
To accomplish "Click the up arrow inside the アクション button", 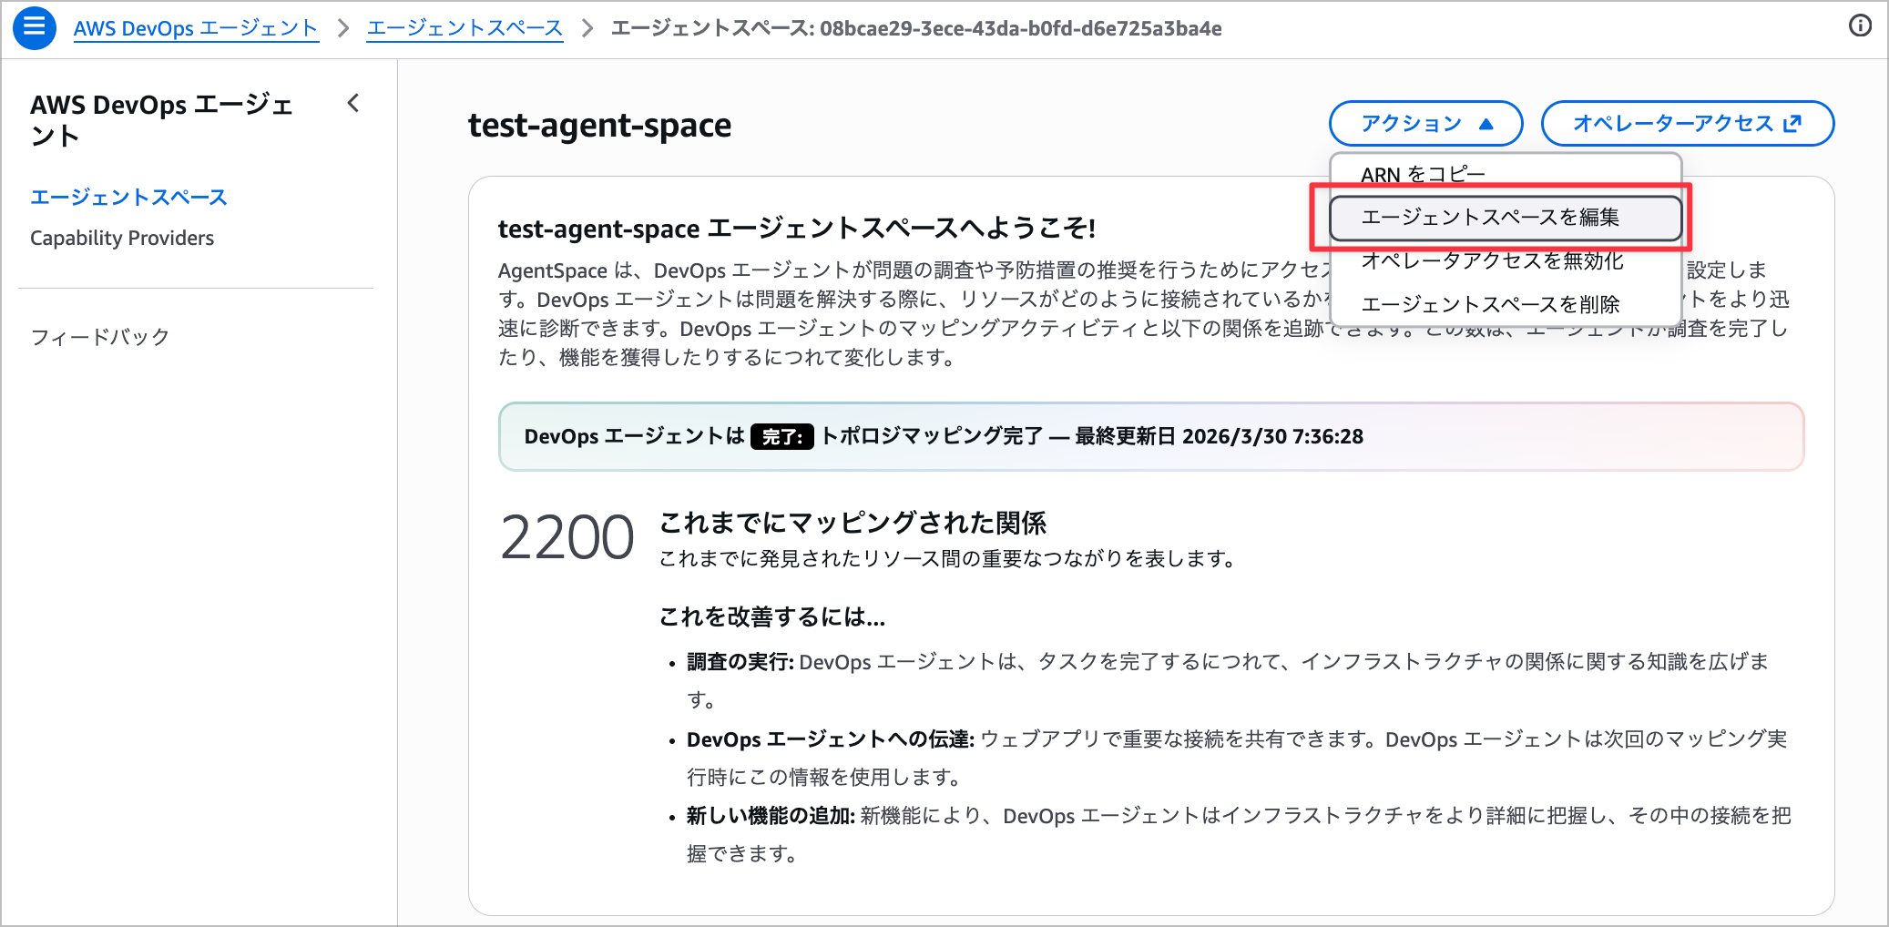I will (x=1486, y=123).
